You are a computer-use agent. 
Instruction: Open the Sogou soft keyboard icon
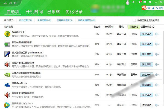tap(161, 8)
